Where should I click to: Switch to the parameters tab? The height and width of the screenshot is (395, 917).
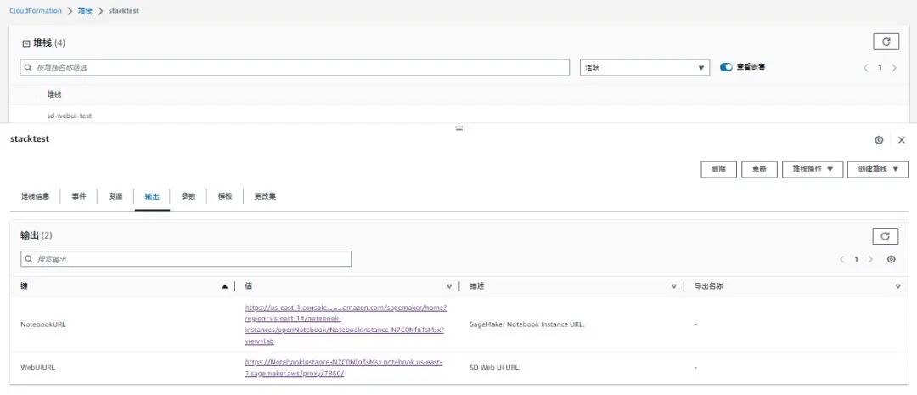pos(188,196)
